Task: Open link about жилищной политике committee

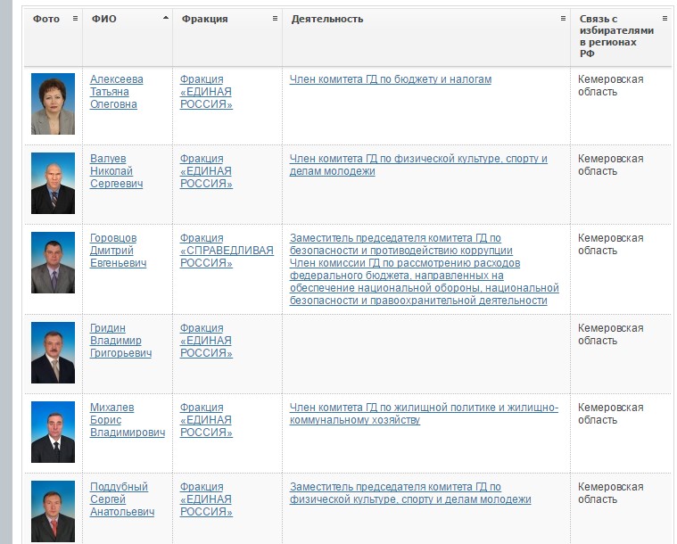Action: tap(424, 414)
